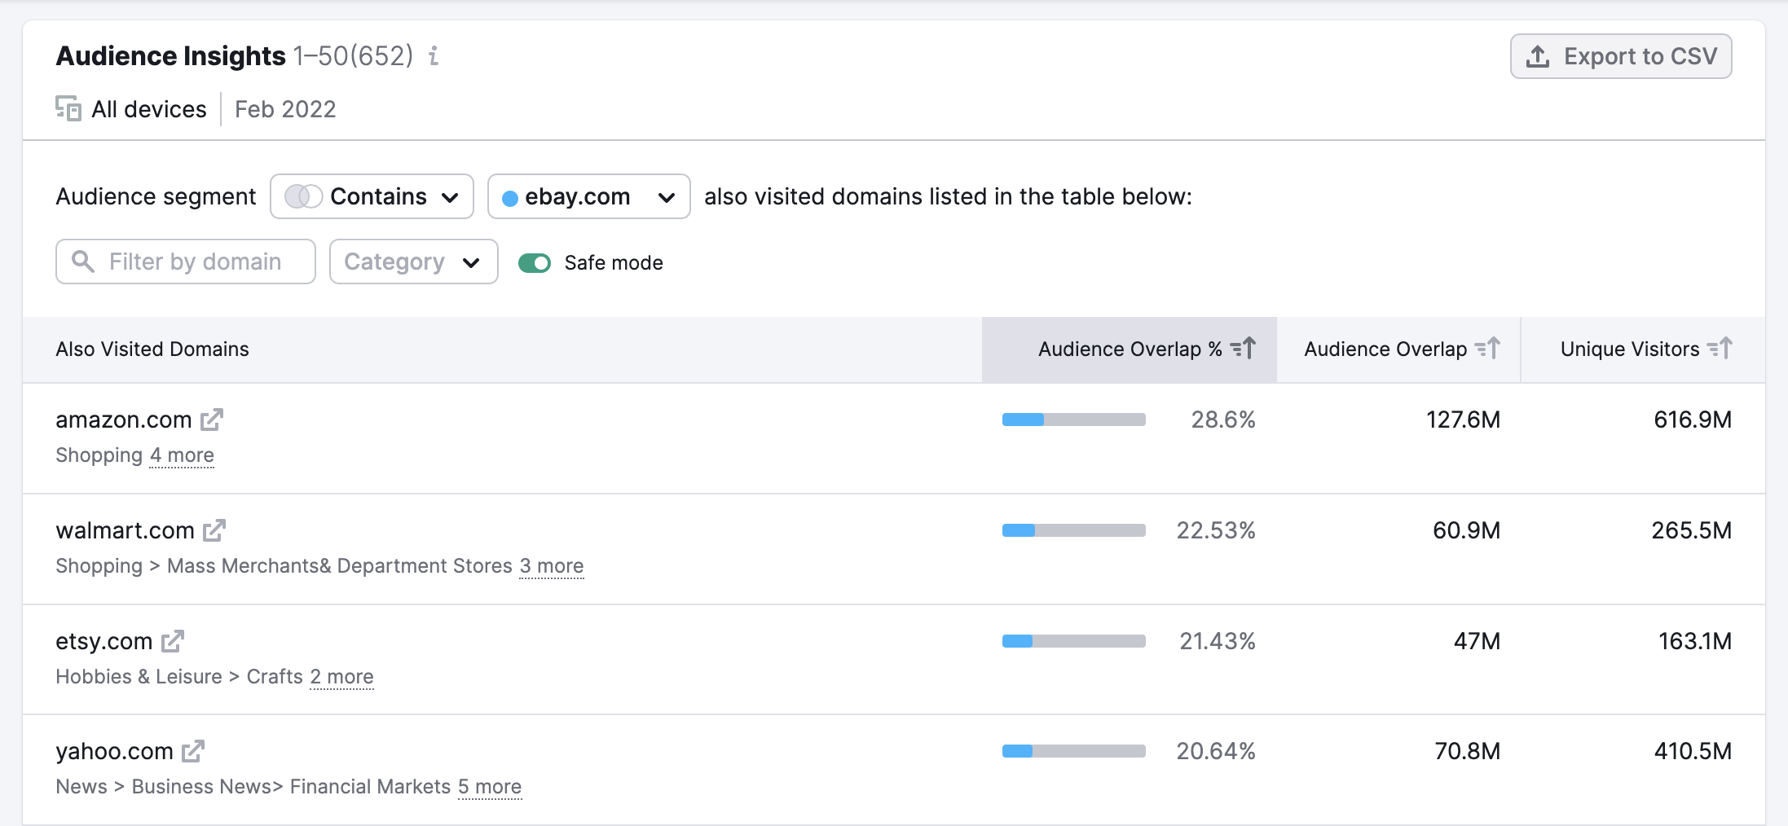Click the sort icon on Audience Overlap %
Screen dimensions: 1788x826
(1244, 349)
